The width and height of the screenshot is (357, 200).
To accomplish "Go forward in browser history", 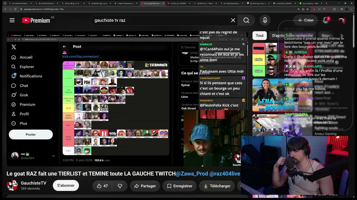I will click(10, 9).
